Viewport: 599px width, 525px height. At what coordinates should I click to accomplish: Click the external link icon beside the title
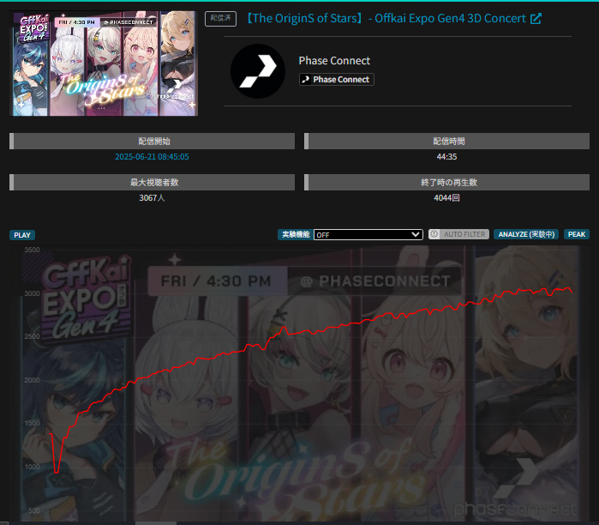[536, 18]
